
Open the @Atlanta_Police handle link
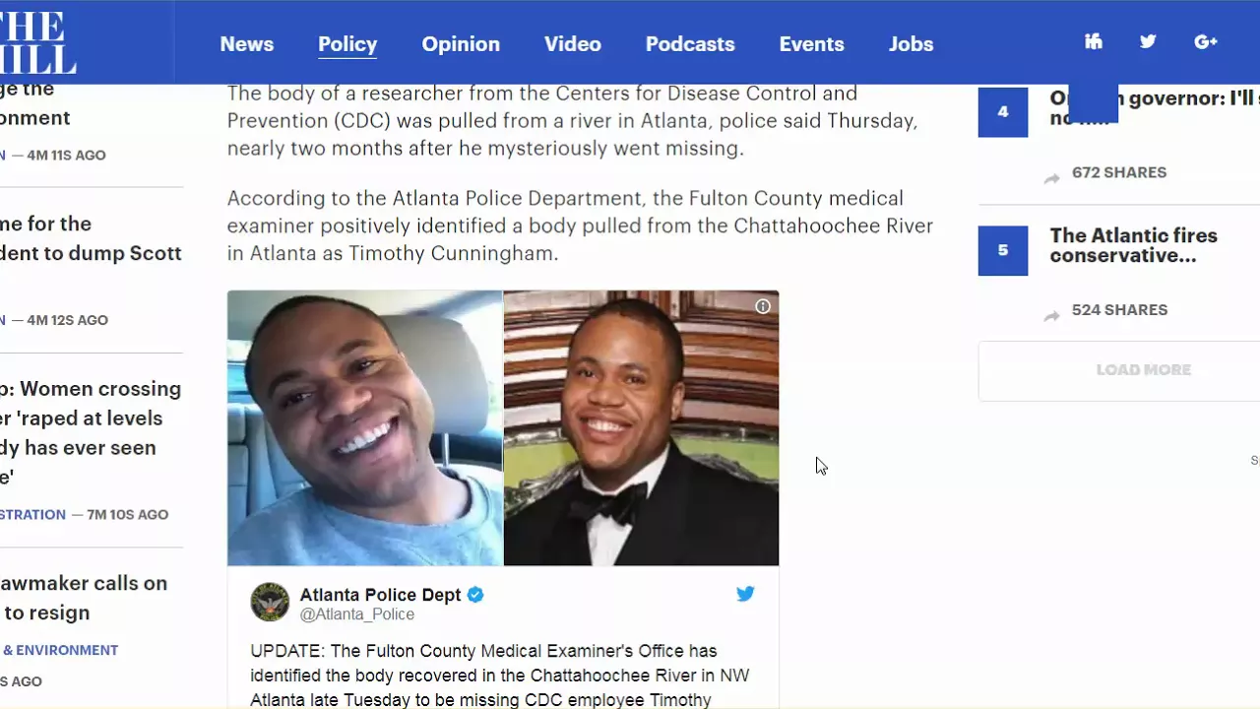click(x=357, y=614)
